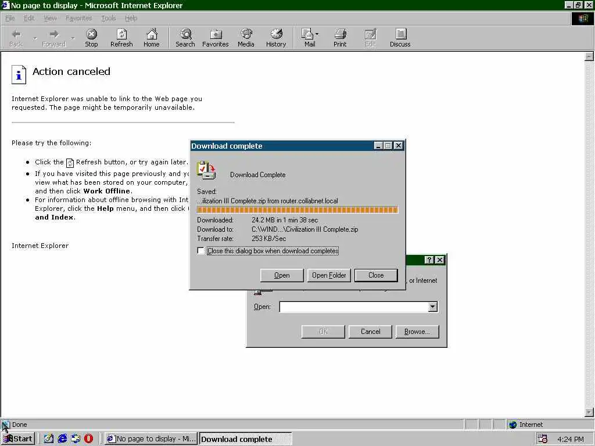
Task: Launch Internet Explorer from Quick Launch
Action: tap(62, 439)
